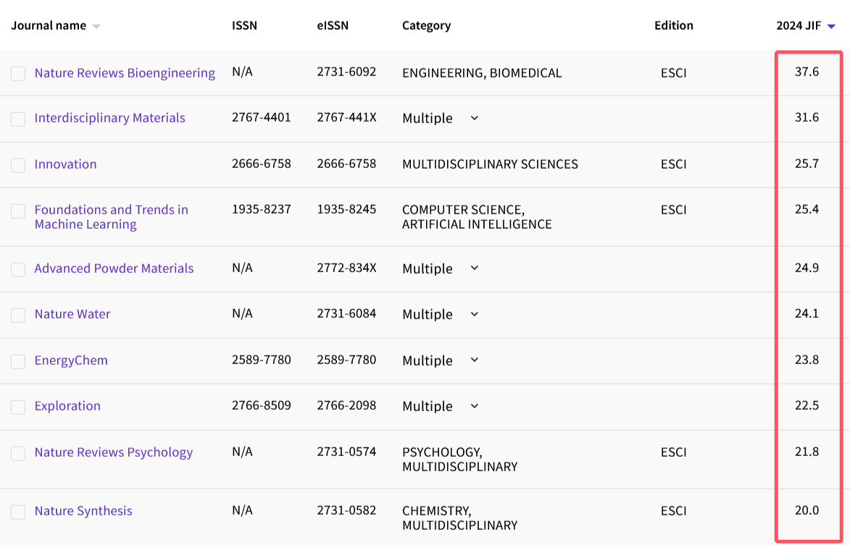Click the Category column header

[426, 26]
